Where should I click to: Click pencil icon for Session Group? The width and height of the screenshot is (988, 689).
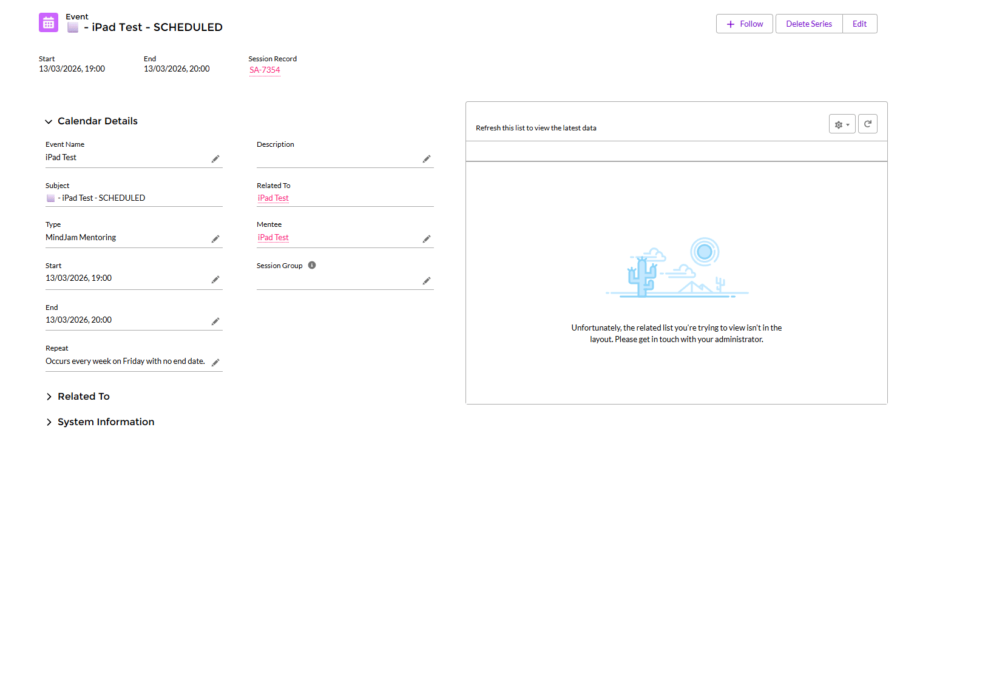point(426,281)
